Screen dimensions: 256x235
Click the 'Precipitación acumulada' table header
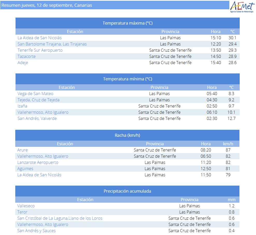tap(127, 191)
